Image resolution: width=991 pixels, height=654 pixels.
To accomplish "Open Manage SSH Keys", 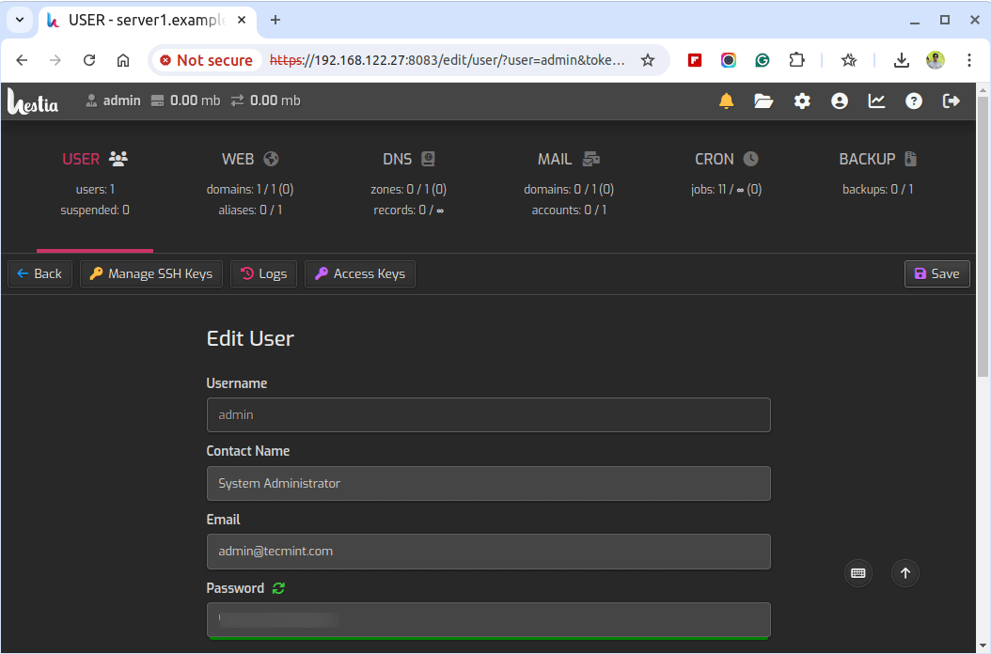I will click(151, 273).
